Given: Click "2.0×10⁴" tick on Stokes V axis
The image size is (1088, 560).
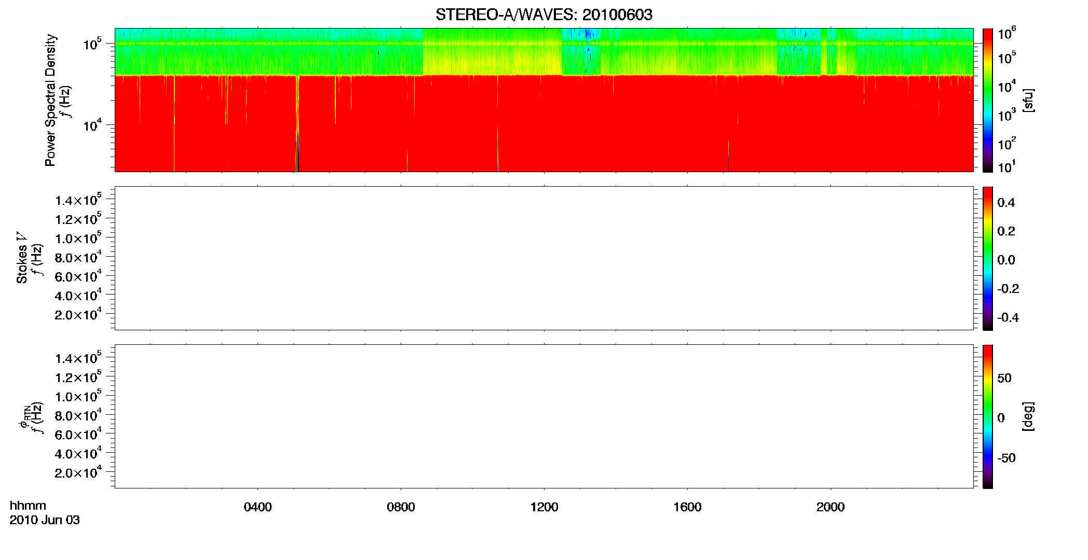Looking at the screenshot, I should (x=78, y=314).
